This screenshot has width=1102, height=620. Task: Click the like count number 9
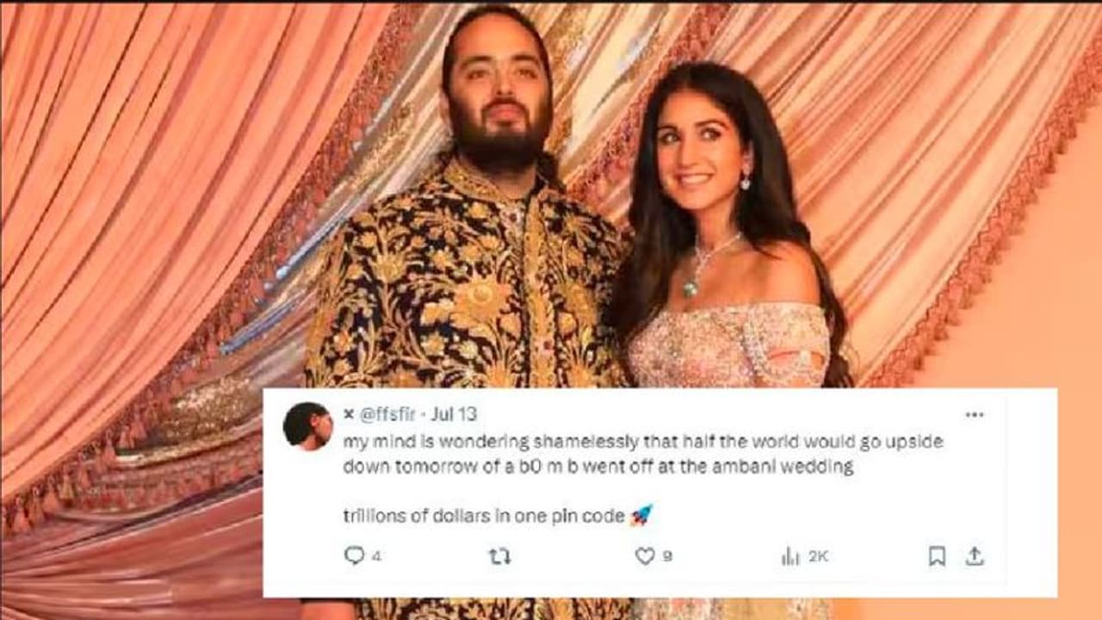click(x=667, y=557)
